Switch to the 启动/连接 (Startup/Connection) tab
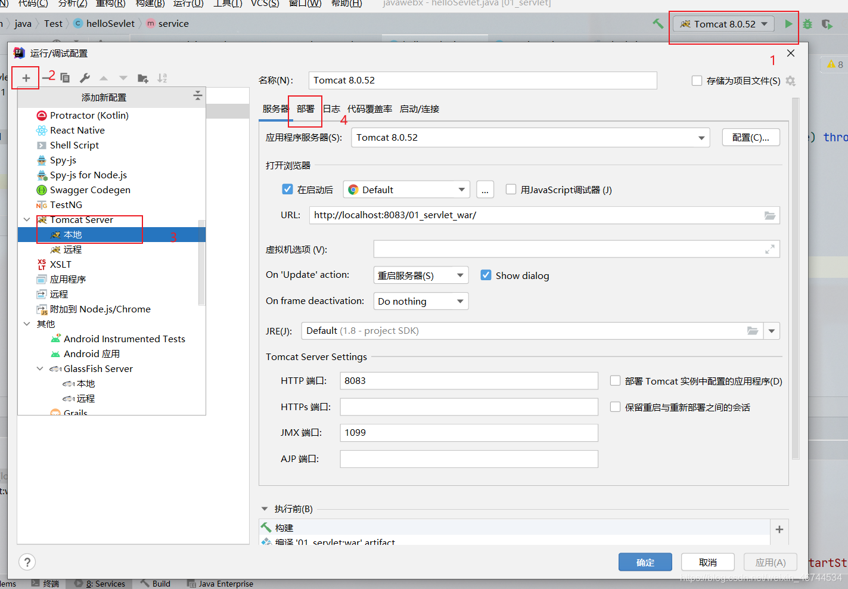This screenshot has height=589, width=848. tap(420, 108)
